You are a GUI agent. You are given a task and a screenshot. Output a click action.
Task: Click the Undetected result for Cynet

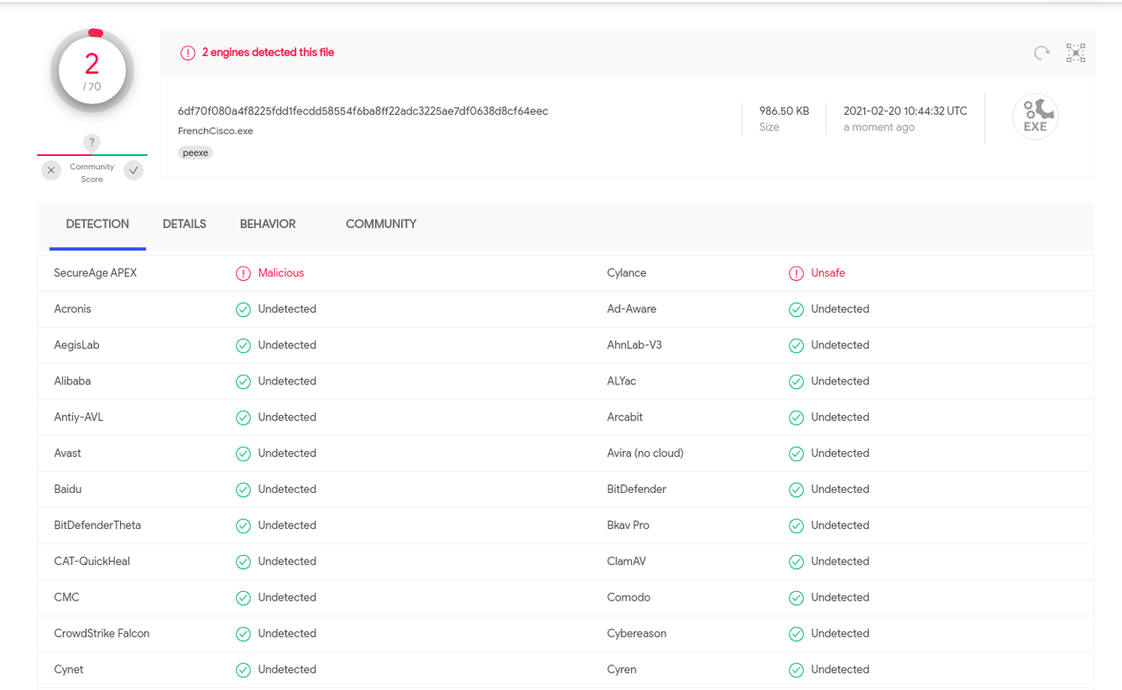pyautogui.click(x=288, y=670)
